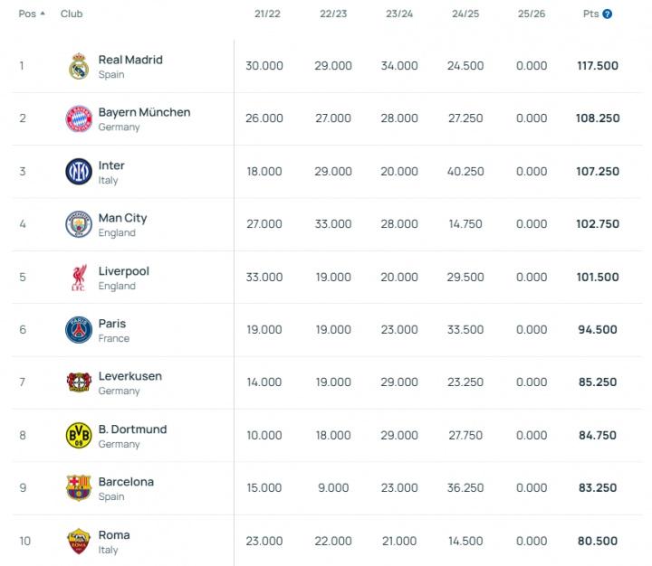Screen dimensions: 652x566
Task: Select the 24/25 season column header
Action: pyautogui.click(x=465, y=14)
